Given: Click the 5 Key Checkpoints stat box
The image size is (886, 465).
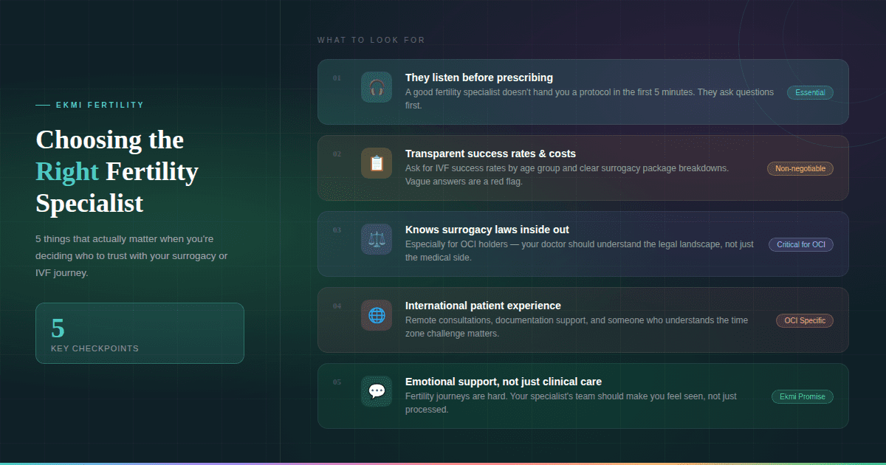Looking at the screenshot, I should [x=140, y=333].
